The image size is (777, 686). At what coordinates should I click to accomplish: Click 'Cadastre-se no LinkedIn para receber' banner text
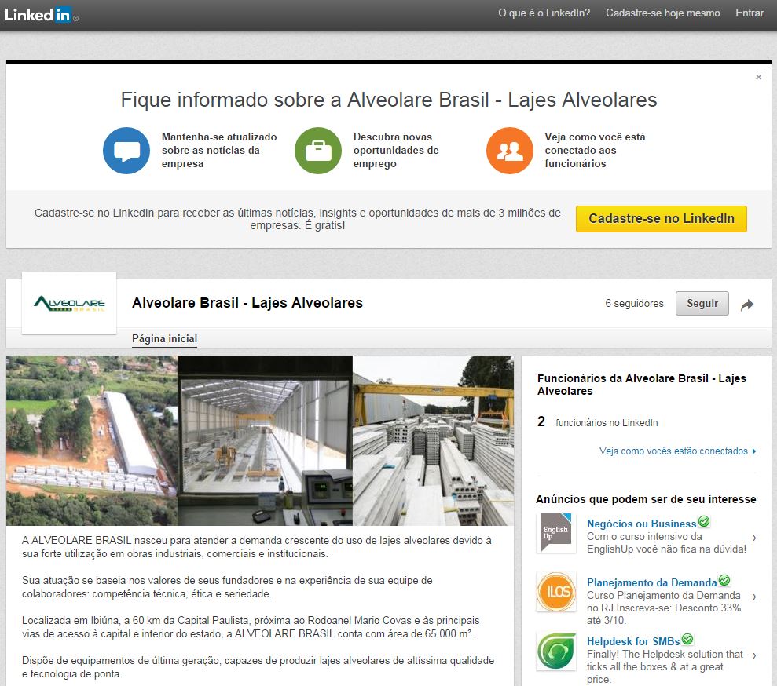[297, 219]
